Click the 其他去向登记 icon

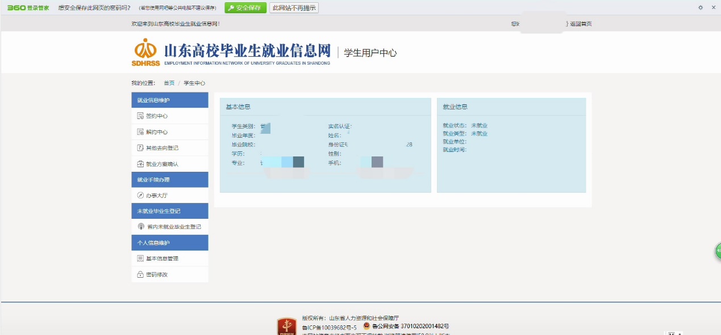pos(140,148)
